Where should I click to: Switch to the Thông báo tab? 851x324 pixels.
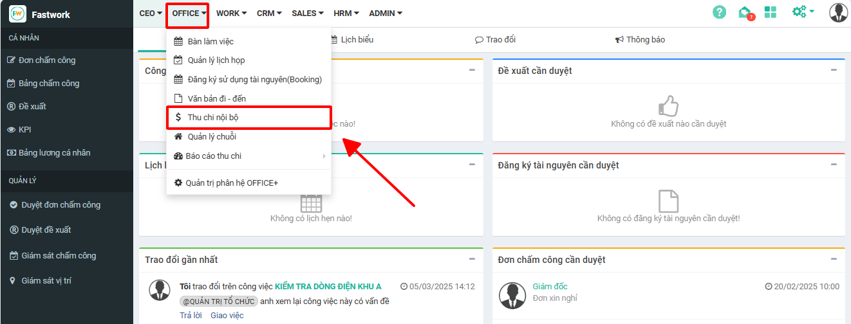640,40
